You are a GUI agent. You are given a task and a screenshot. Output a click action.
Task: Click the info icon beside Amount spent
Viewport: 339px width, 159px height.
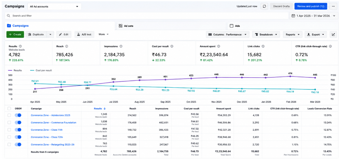pyautogui.click(x=219, y=46)
